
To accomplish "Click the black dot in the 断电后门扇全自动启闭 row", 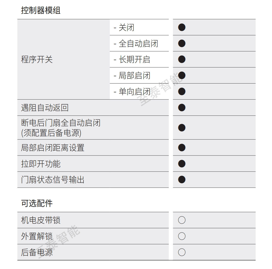I will 182,128.
